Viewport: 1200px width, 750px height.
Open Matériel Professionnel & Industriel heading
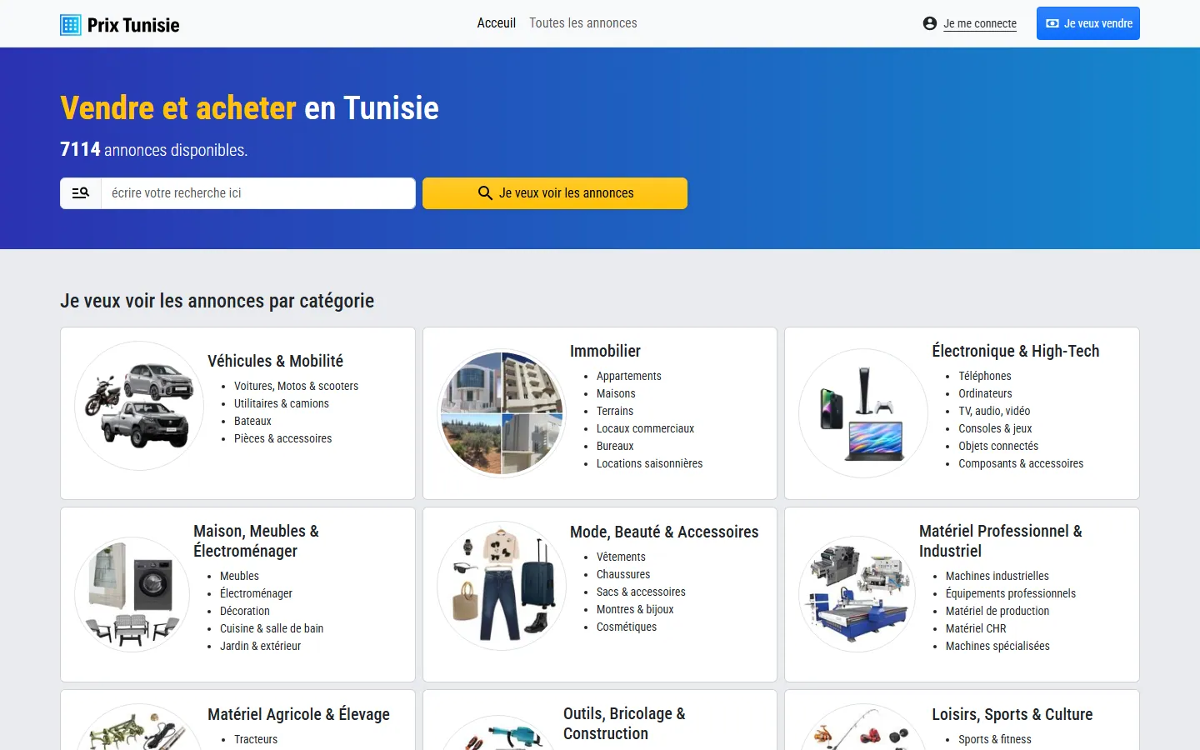coord(1000,541)
